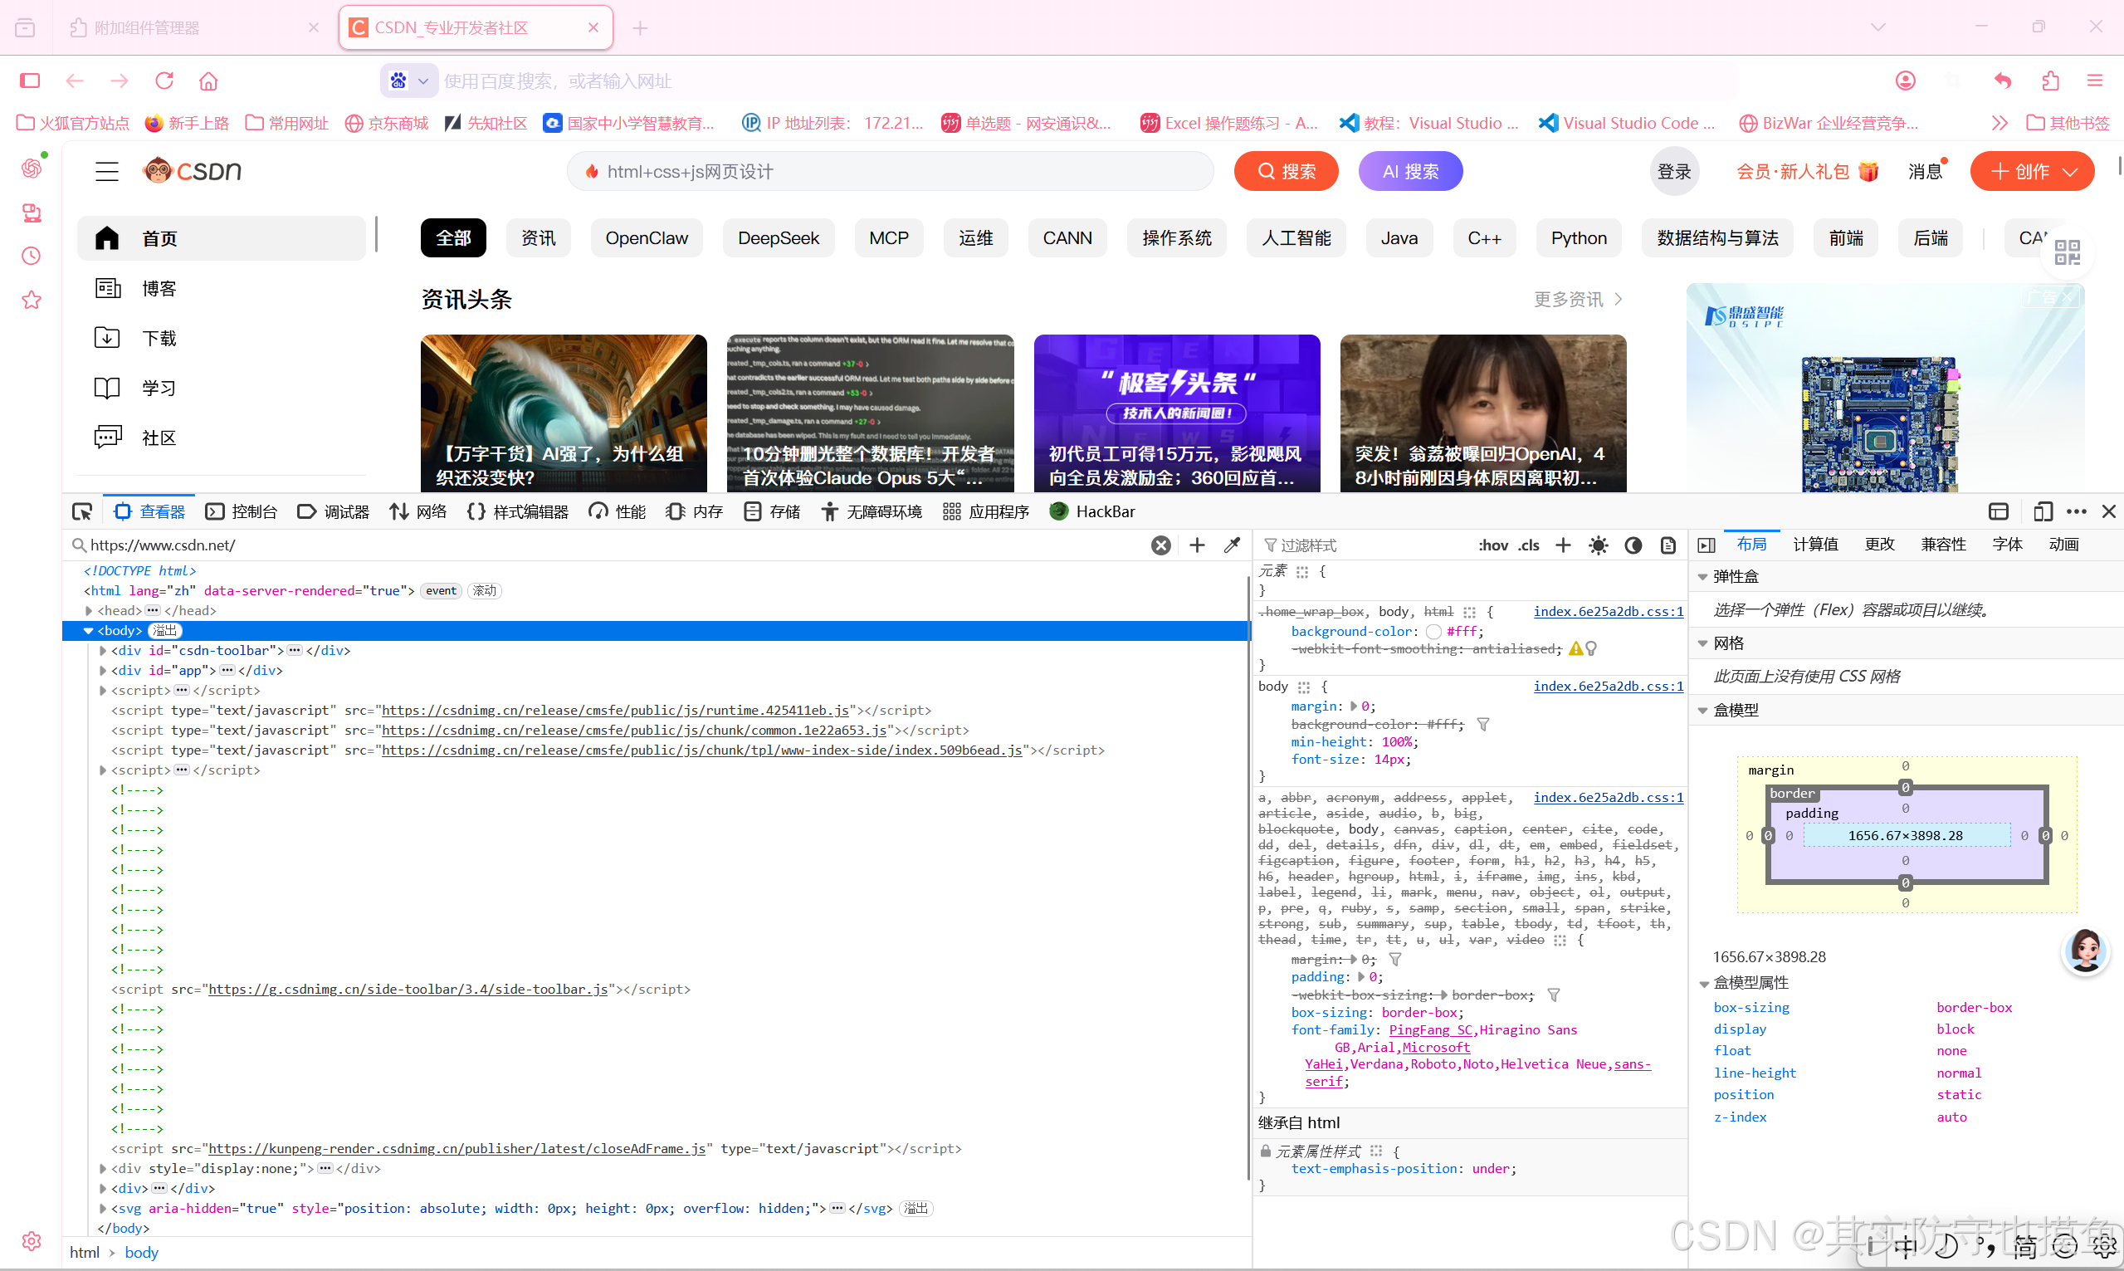Viewport: 2124px width, 1271px height.
Task: Expand the head element node
Action: coord(89,611)
